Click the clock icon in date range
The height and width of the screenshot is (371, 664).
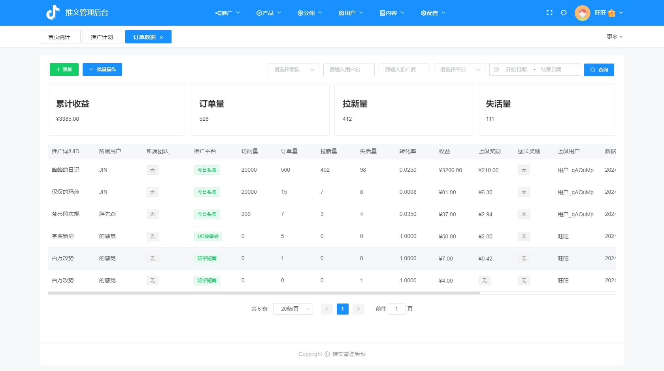pos(496,69)
